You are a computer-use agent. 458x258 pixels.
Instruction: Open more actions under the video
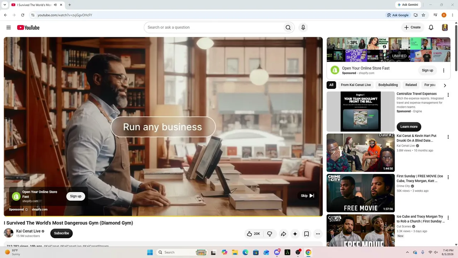[318, 234]
